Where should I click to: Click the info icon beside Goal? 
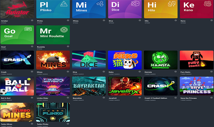tap(32, 46)
